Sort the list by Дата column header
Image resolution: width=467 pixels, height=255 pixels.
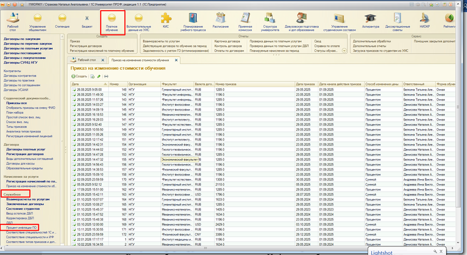(75, 84)
